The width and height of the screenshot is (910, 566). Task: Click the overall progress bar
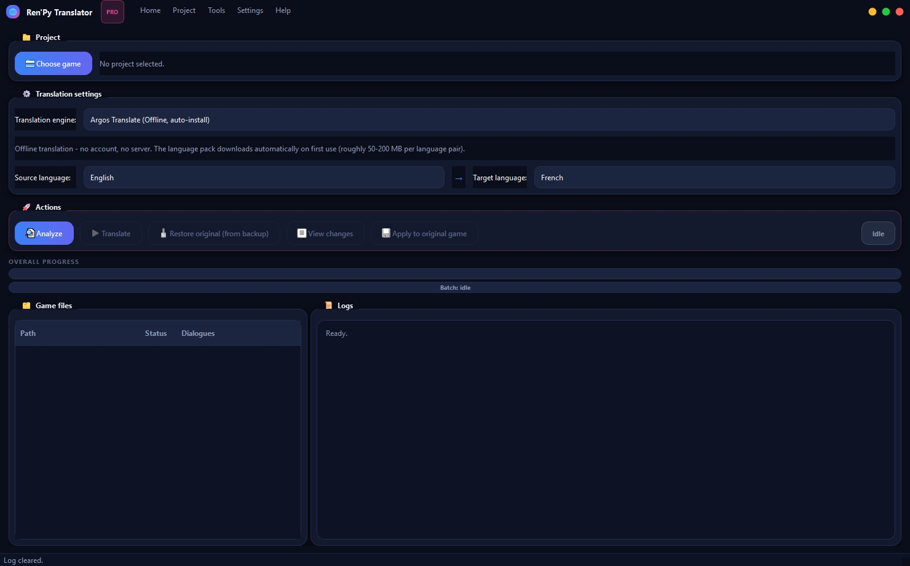pos(455,274)
